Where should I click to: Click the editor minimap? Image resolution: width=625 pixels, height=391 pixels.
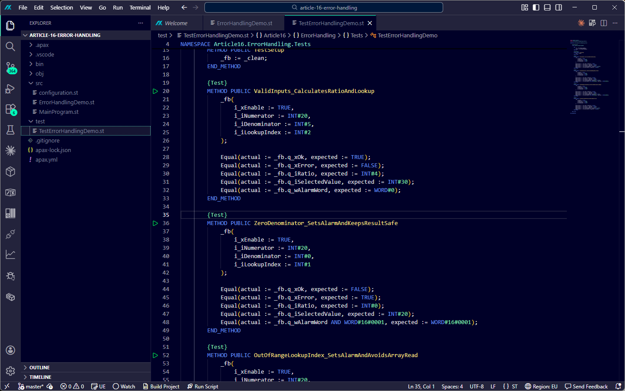(592, 77)
